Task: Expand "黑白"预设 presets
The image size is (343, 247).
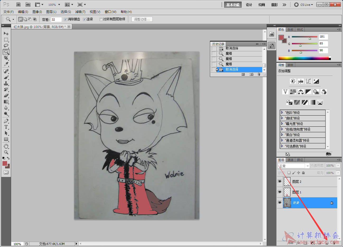Action: point(282,135)
